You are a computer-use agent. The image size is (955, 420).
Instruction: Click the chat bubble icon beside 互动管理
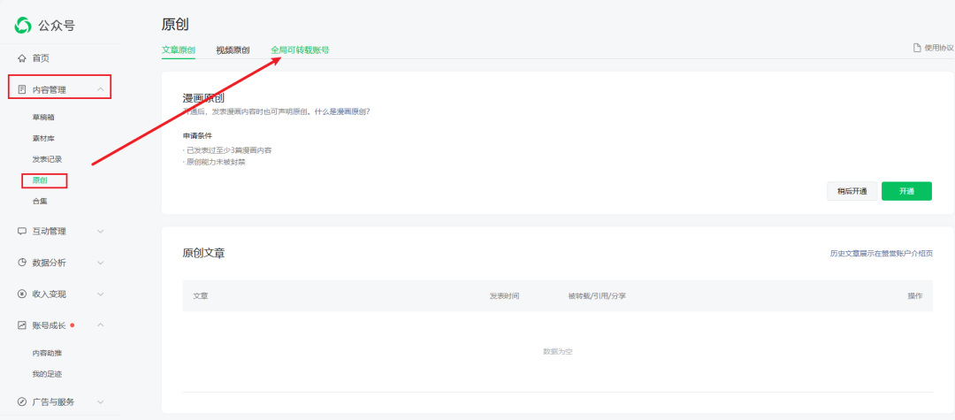(x=22, y=232)
